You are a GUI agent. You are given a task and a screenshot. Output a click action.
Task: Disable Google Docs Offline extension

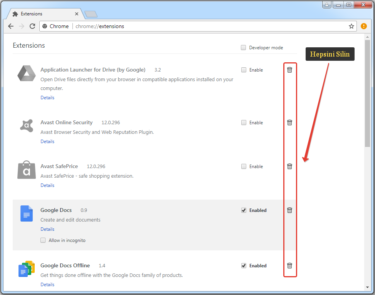pyautogui.click(x=244, y=266)
